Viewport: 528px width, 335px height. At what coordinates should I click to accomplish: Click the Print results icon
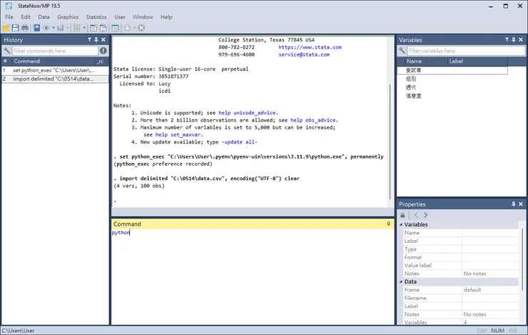tap(24, 28)
